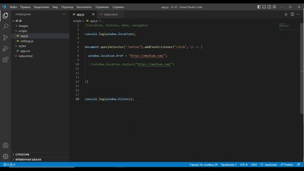Open app.css in file tree
The height and width of the screenshot is (171, 304).
tap(25, 51)
